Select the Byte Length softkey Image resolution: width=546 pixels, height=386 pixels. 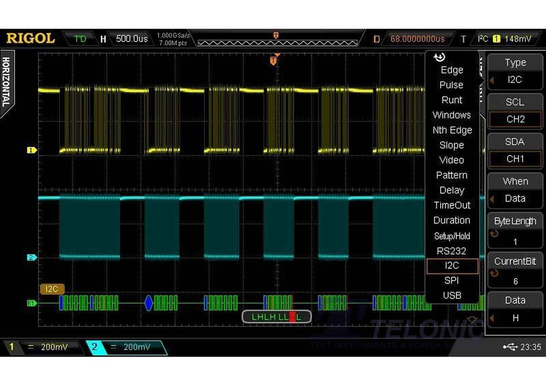pos(515,230)
